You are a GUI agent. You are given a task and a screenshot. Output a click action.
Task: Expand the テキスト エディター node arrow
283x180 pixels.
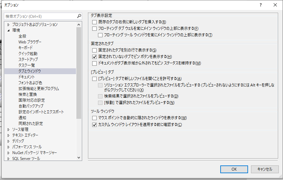coord(9,135)
